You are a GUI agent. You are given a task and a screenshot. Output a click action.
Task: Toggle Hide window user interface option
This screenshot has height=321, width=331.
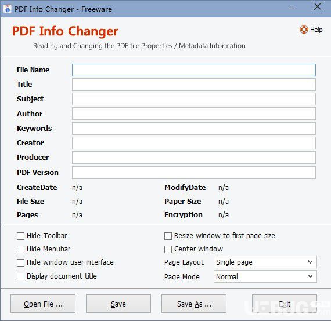(20, 262)
